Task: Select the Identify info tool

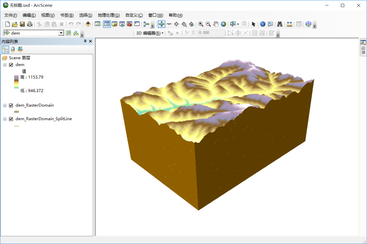Action: click(x=263, y=24)
